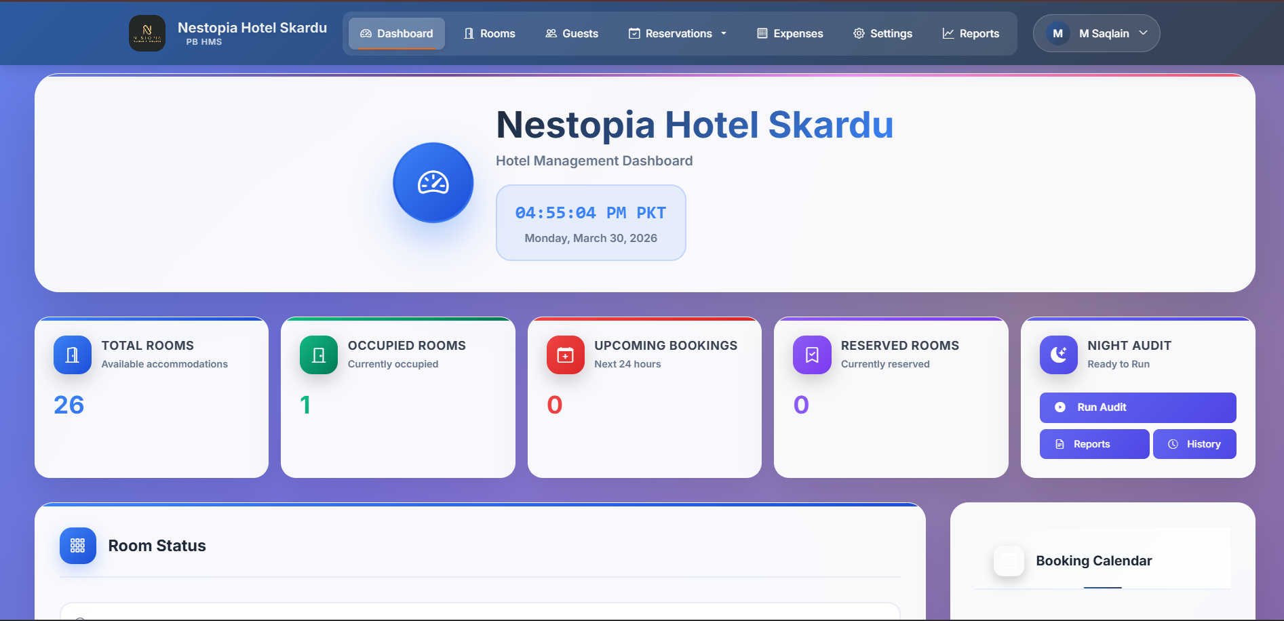The image size is (1284, 621).
Task: Click the Occupied Rooms count 1
Action: pyautogui.click(x=305, y=405)
